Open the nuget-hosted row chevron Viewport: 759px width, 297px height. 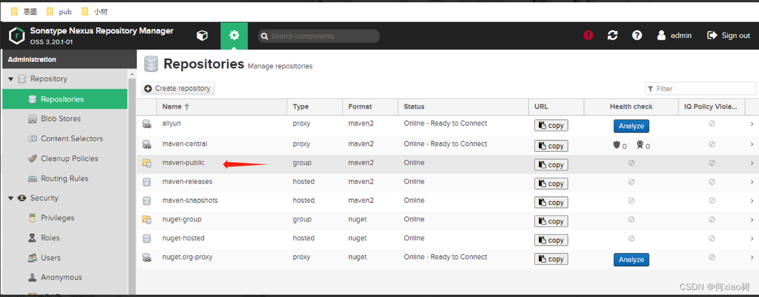(752, 238)
